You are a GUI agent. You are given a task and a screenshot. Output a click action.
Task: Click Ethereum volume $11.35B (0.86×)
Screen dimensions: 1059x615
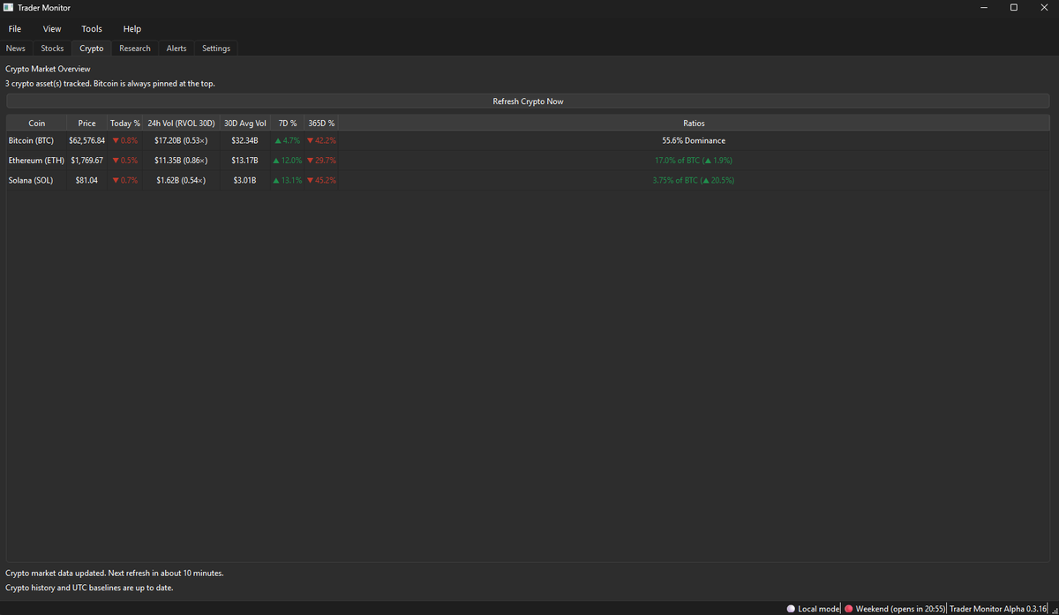point(181,161)
